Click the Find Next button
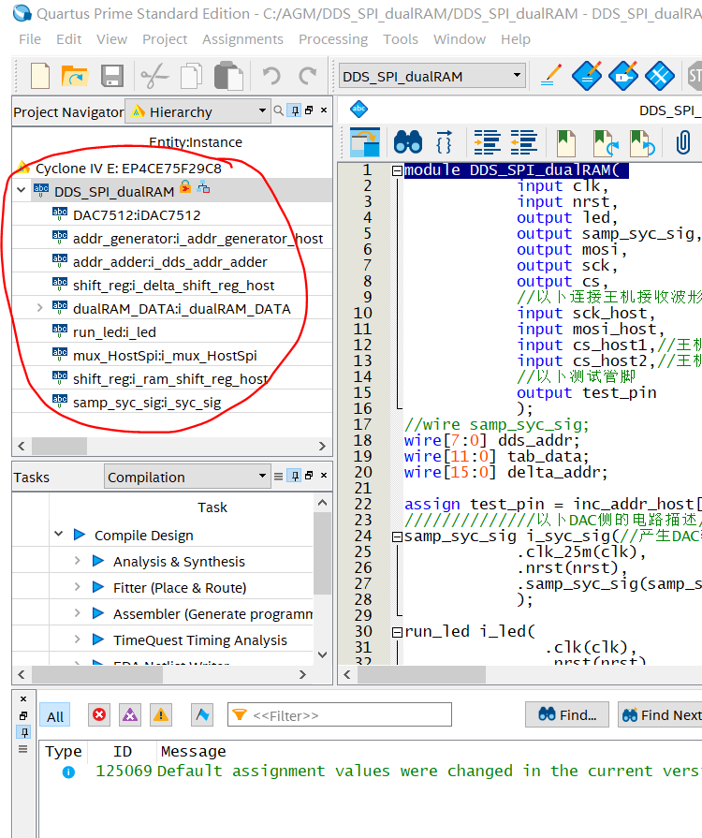This screenshot has width=702, height=838. tap(661, 714)
